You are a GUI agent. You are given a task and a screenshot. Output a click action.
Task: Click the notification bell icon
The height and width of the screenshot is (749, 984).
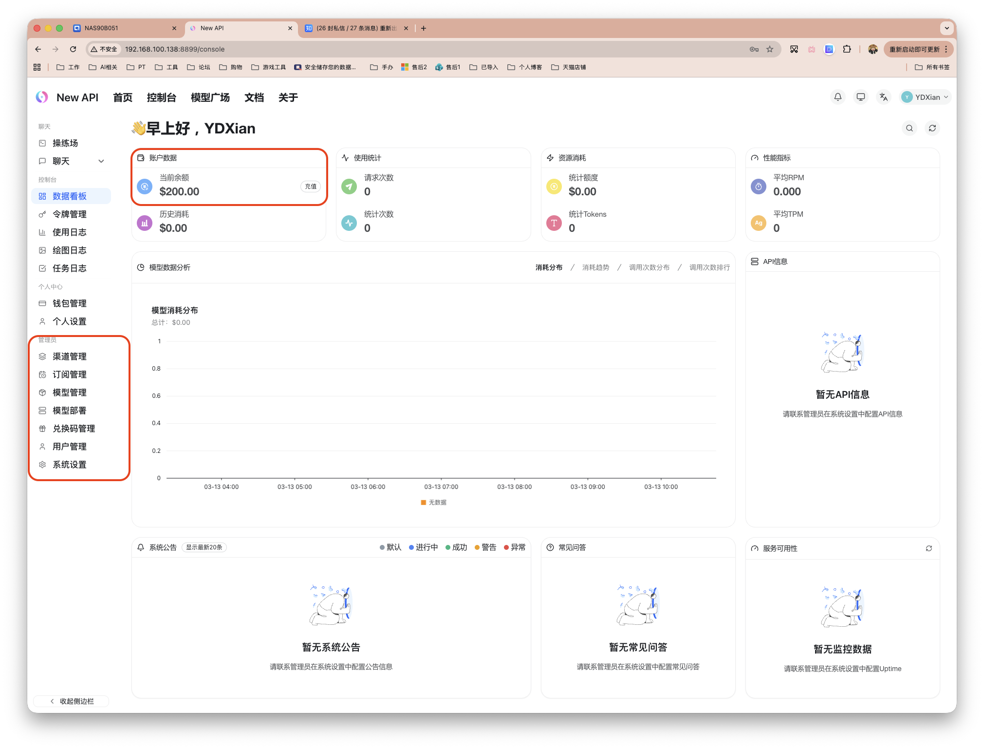click(837, 97)
